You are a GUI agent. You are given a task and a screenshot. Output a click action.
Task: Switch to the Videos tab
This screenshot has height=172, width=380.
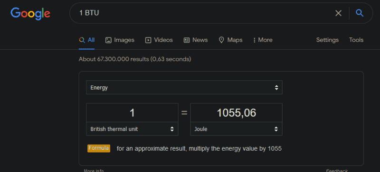[x=159, y=40]
